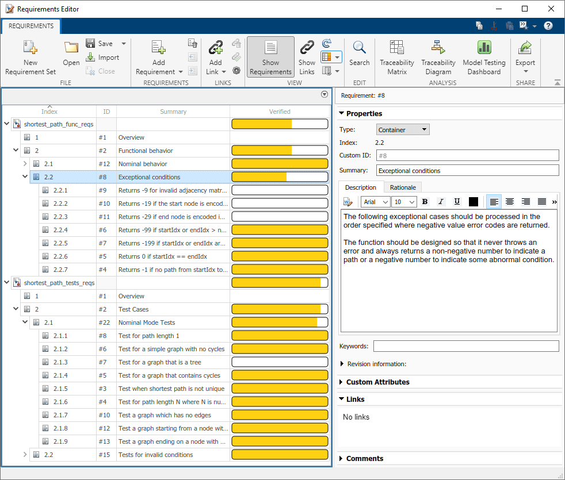Viewport: 565px width, 480px height.
Task: Click the Add Link icon
Action: (215, 48)
